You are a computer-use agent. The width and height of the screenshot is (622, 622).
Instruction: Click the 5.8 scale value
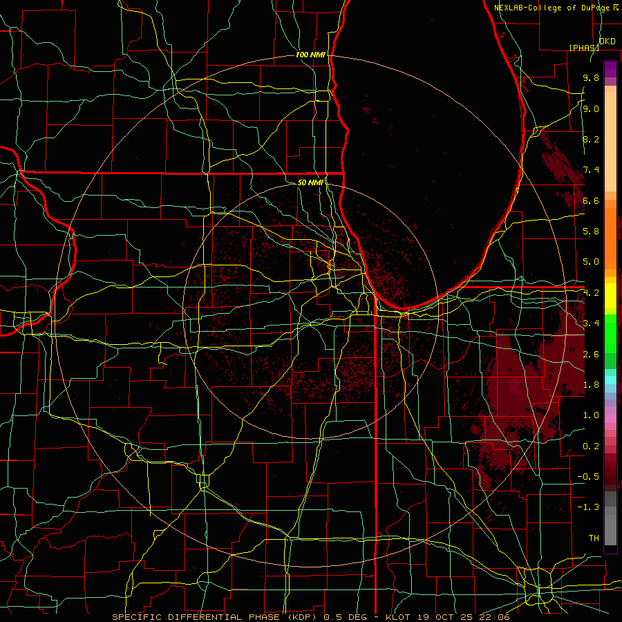591,232
